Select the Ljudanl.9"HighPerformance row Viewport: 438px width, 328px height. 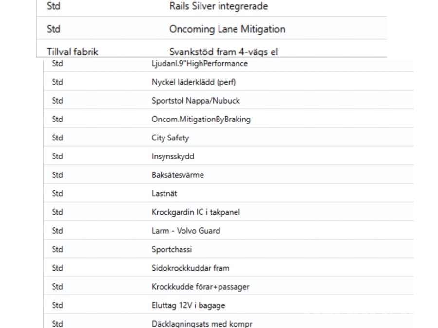200,64
